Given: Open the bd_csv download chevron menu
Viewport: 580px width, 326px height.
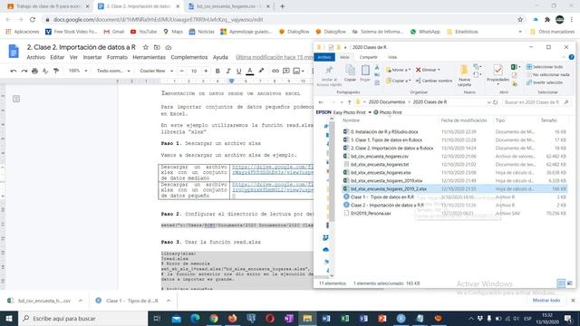Looking at the screenshot, I should (81, 301).
